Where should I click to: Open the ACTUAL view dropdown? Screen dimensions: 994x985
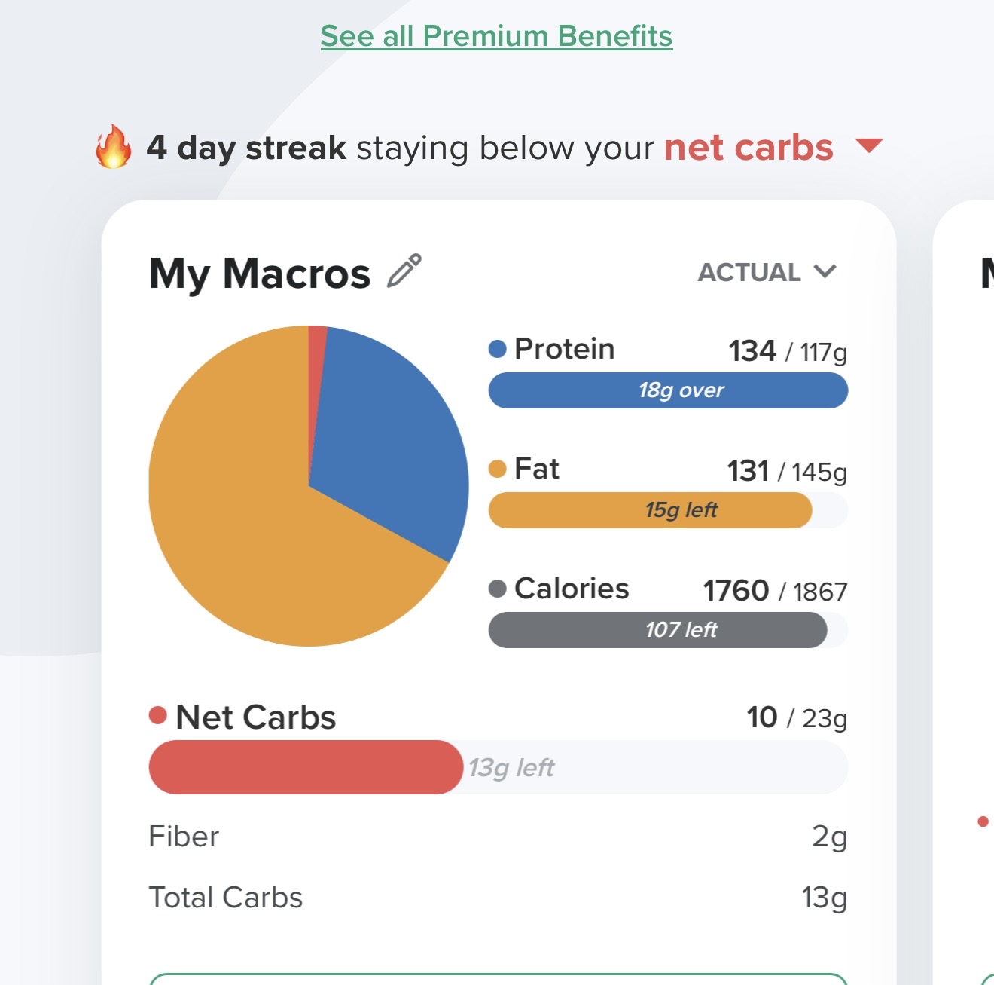pyautogui.click(x=750, y=272)
